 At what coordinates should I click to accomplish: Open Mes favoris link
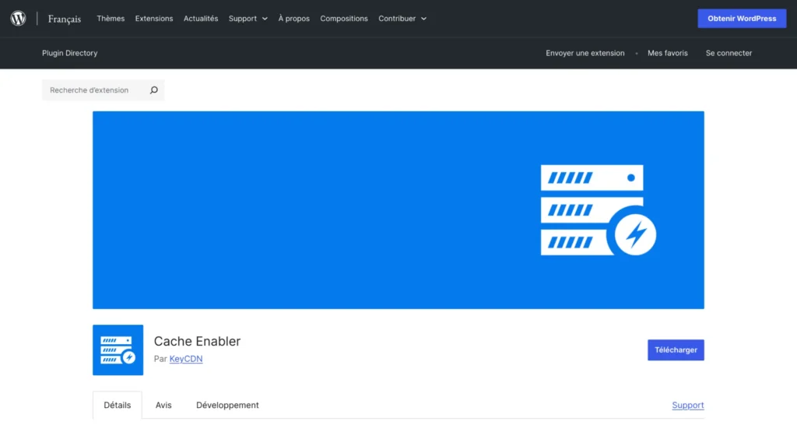point(667,53)
